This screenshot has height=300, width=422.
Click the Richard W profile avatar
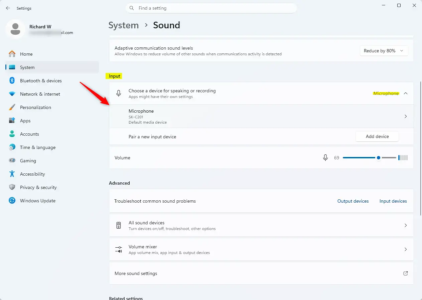tap(15, 29)
